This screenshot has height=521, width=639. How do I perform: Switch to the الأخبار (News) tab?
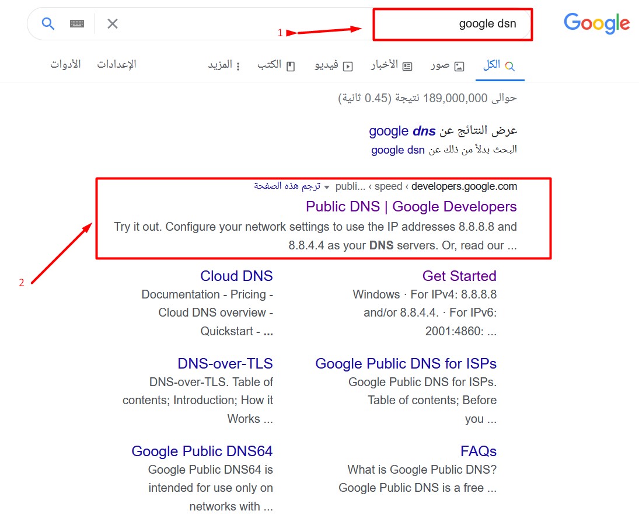pyautogui.click(x=392, y=65)
